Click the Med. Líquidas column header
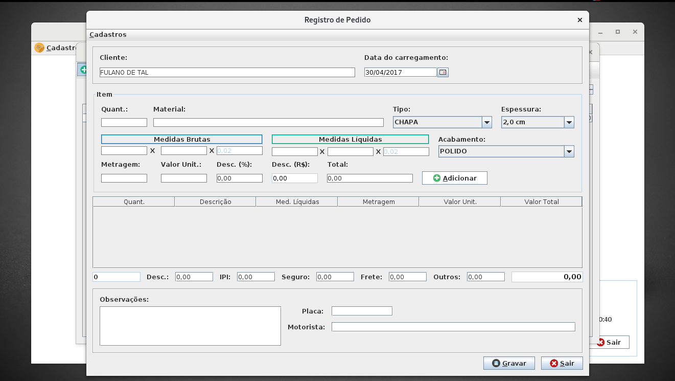 [x=297, y=201]
